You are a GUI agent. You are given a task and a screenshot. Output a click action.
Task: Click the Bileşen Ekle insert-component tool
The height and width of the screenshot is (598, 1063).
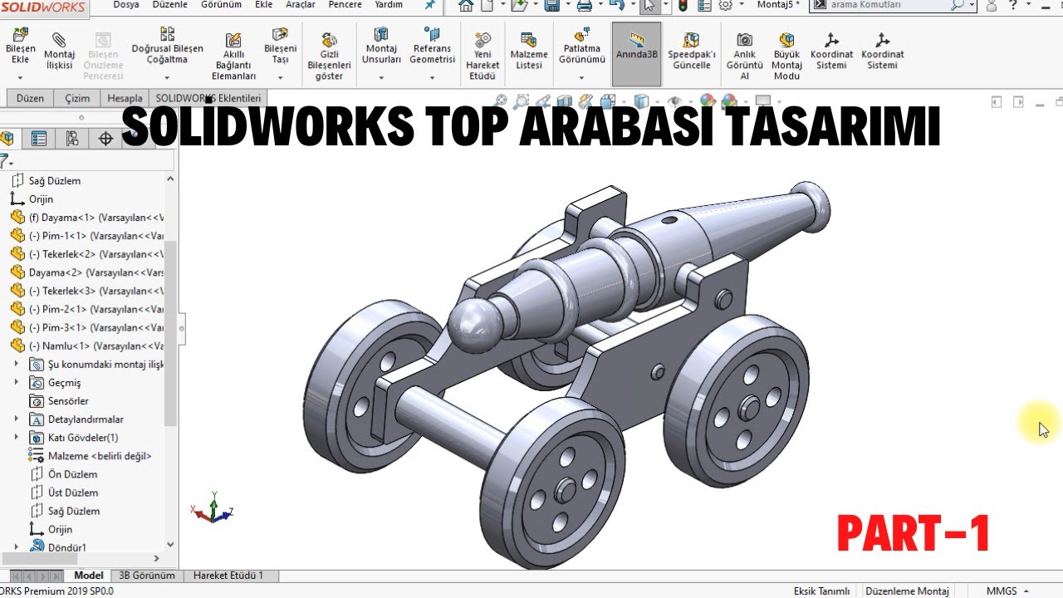20,47
